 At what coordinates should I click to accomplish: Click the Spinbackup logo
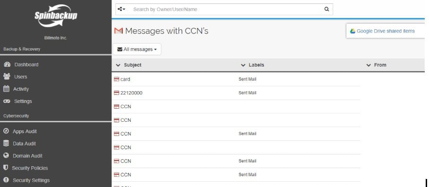click(x=56, y=16)
